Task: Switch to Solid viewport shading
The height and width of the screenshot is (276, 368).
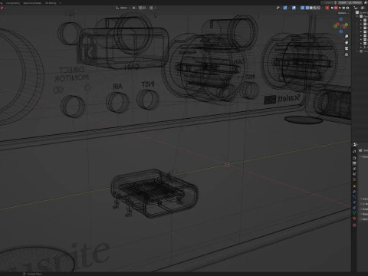Action: pyautogui.click(x=311, y=8)
